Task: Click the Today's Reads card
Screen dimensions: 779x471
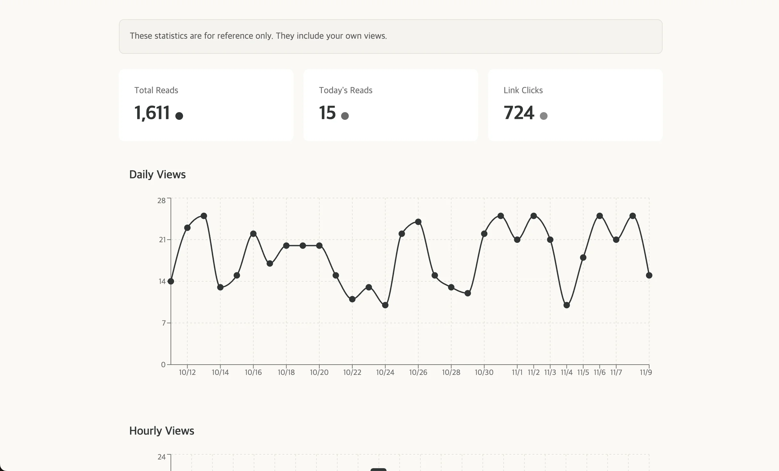Action: [x=390, y=105]
